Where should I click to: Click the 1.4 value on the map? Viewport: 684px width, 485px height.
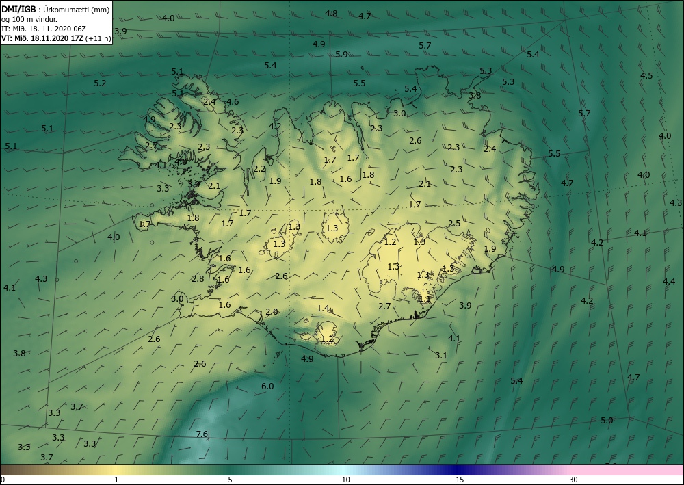click(x=324, y=309)
